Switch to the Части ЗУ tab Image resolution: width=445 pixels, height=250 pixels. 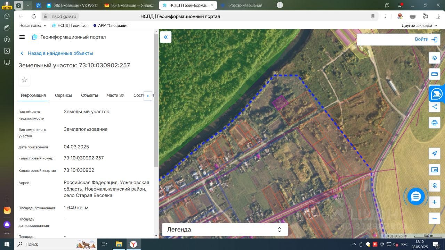(115, 95)
